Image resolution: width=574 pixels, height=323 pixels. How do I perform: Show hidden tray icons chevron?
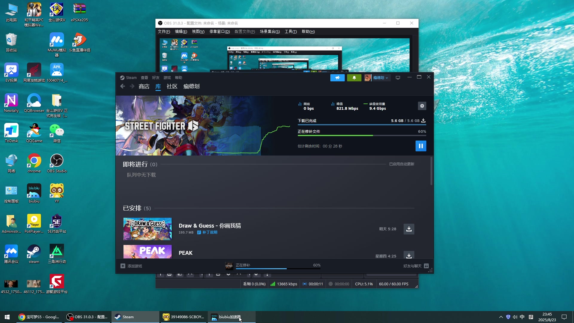501,317
